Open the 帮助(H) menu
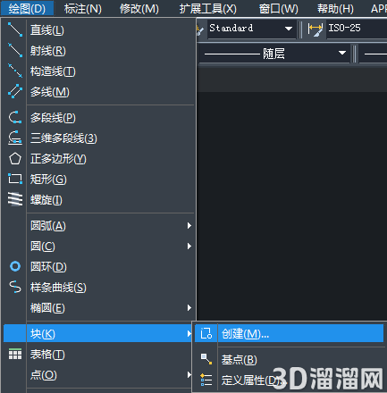The image size is (387, 393). [x=335, y=9]
